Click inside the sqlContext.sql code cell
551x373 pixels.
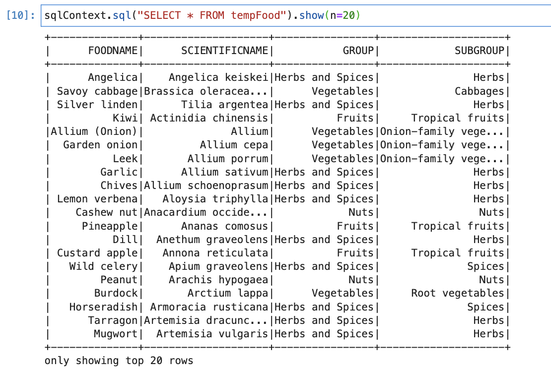tap(447, 15)
